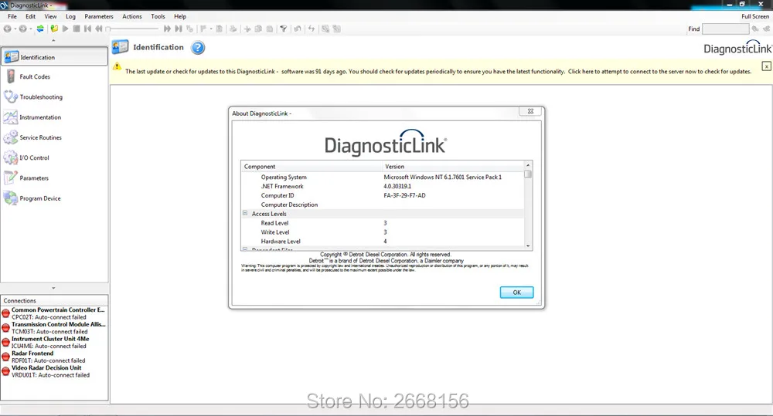Click the Version column header
The image size is (773, 416).
tap(453, 167)
